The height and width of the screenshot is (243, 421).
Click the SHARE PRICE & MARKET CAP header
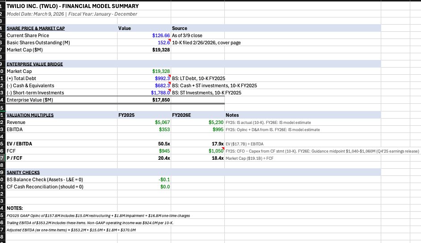click(36, 28)
